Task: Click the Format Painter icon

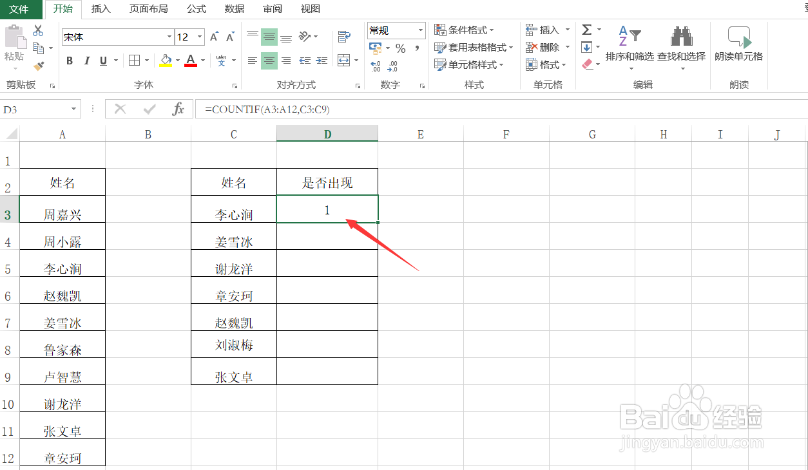Action: [40, 66]
